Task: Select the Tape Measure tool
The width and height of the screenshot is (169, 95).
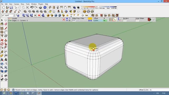Action: point(2,52)
